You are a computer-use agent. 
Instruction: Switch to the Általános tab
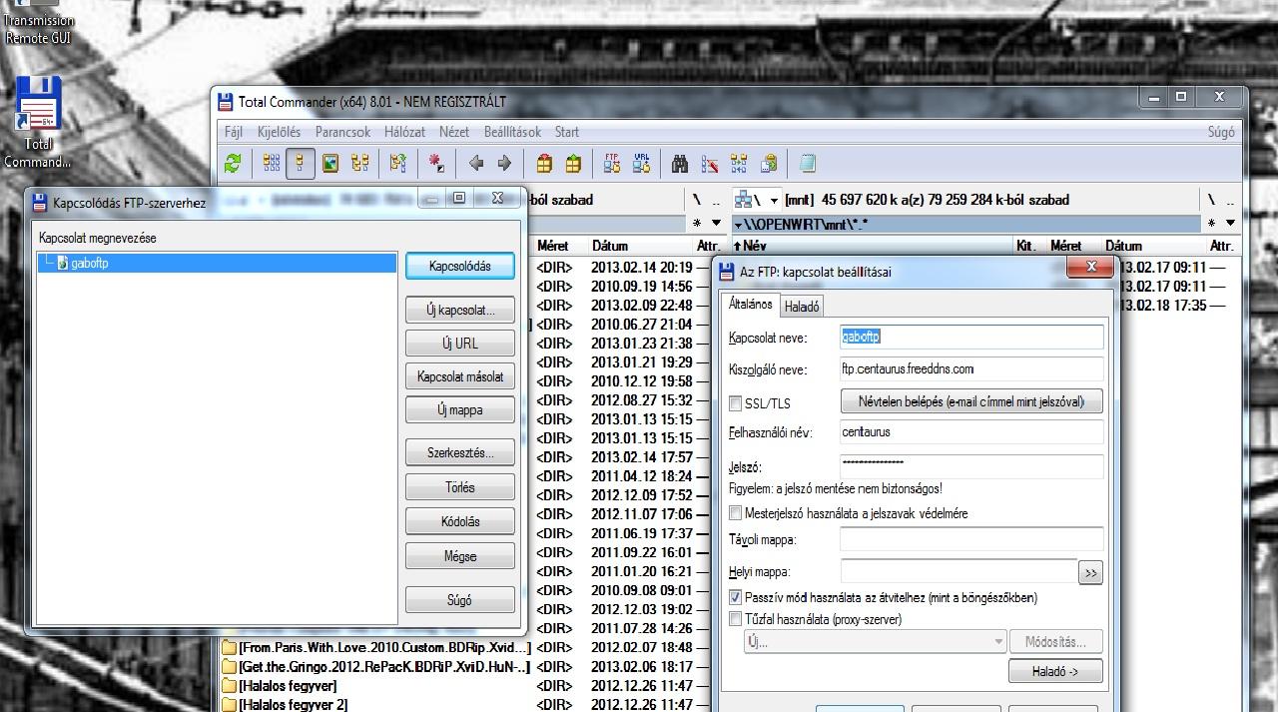[x=750, y=304]
